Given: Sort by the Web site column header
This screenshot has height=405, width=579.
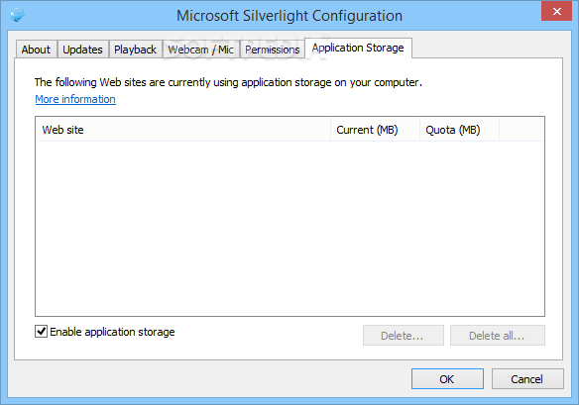Looking at the screenshot, I should pos(183,130).
